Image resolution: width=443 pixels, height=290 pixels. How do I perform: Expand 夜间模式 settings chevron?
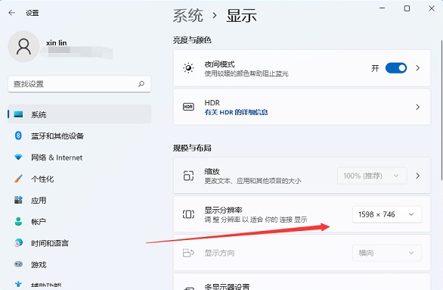[x=417, y=68]
